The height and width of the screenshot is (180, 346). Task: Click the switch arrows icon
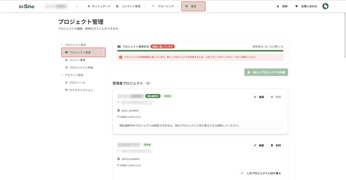[x=242, y=173]
